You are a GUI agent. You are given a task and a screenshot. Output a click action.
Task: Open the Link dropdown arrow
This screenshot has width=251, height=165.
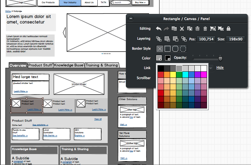211,68
